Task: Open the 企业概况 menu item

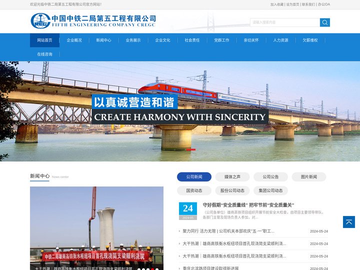Action: pyautogui.click(x=74, y=40)
